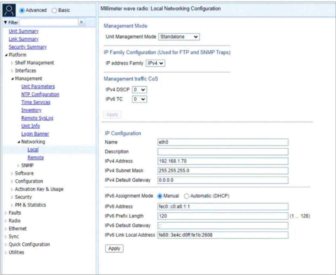Viewport: 336px width, 275px height.
Task: Open Security Summary page
Action: coord(28,47)
